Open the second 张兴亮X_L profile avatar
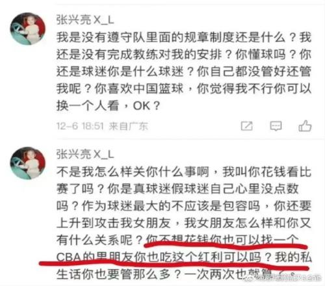Image resolution: width=325 pixels, height=286 pixels. (28, 163)
